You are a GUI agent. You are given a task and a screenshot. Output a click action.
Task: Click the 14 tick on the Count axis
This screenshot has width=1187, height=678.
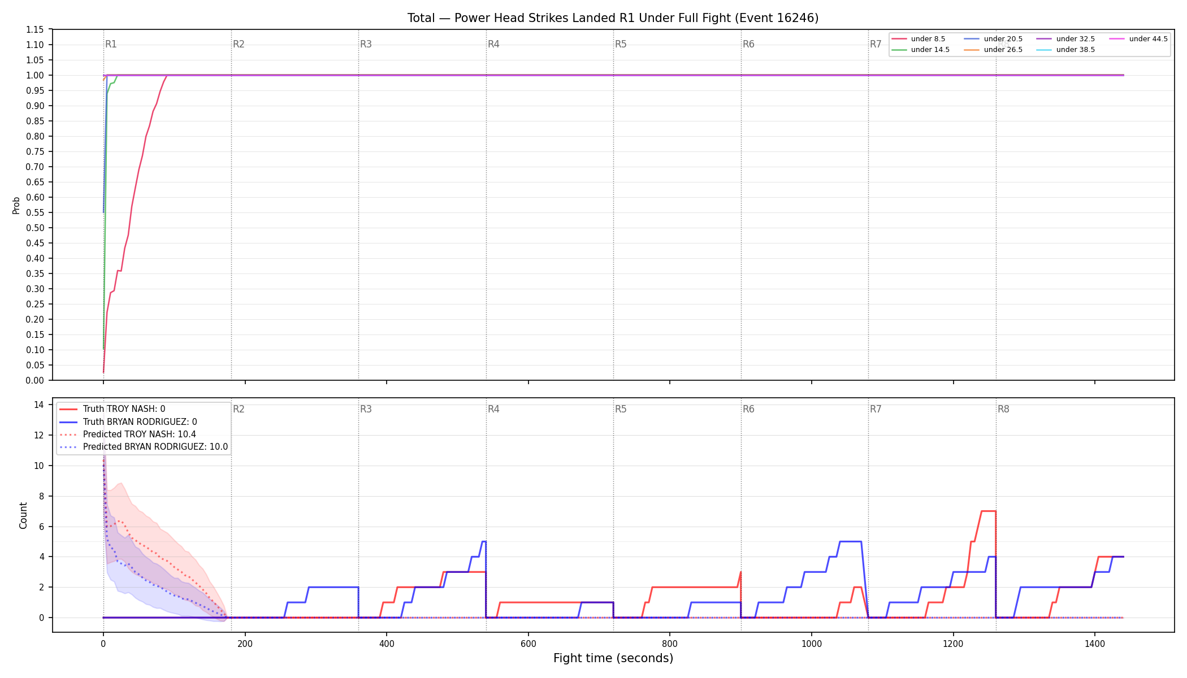click(39, 405)
